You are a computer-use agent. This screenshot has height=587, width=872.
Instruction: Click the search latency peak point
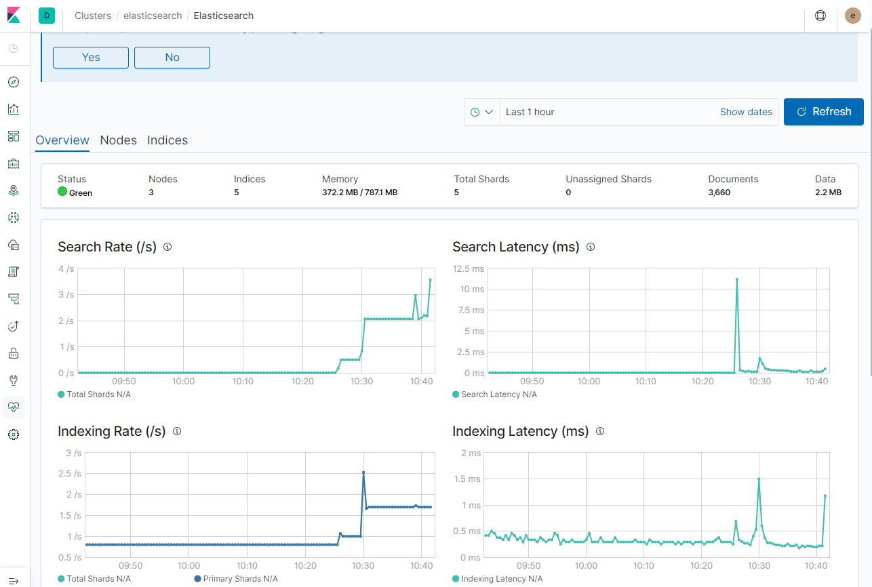[737, 279]
